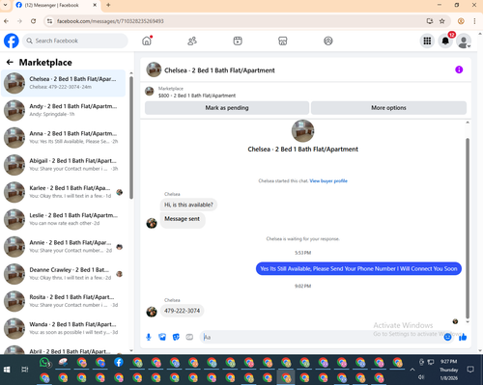The height and width of the screenshot is (385, 483).
Task: Open the emoji picker in message box
Action: 447,337
